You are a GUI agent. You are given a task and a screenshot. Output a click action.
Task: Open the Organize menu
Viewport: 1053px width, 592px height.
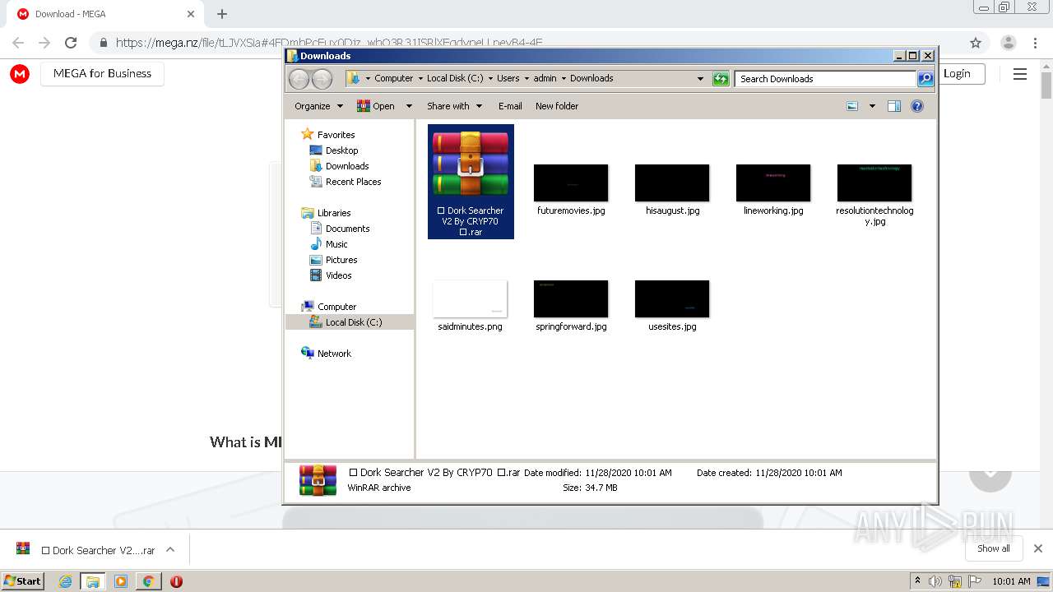pyautogui.click(x=318, y=106)
